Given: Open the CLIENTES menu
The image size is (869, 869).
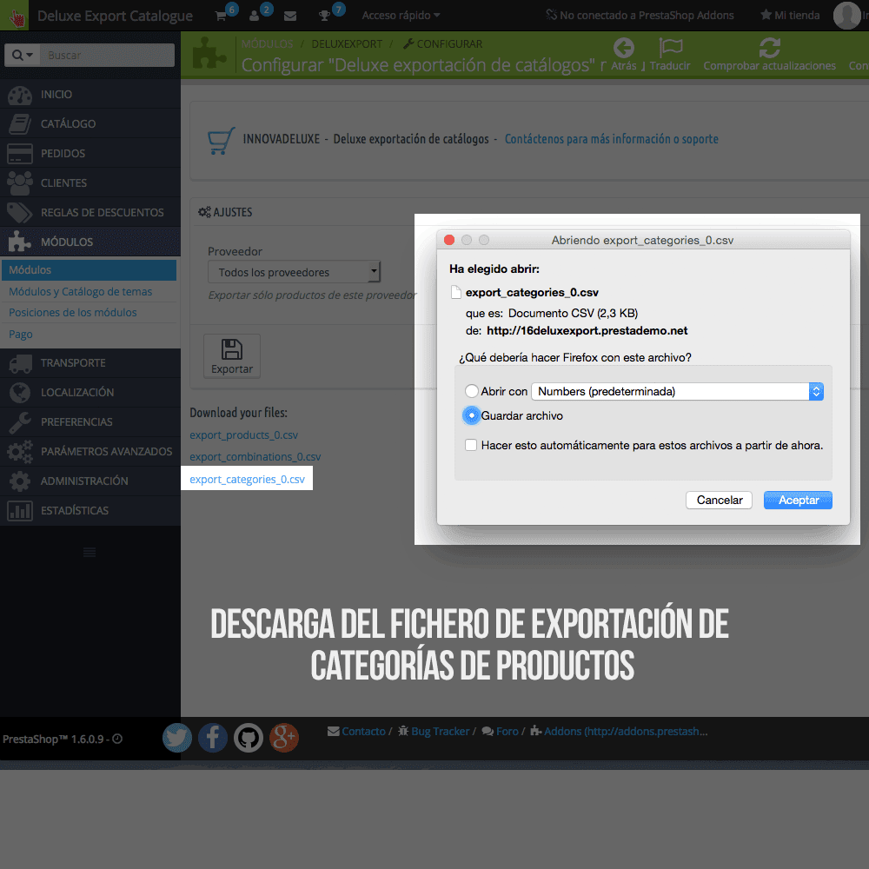Looking at the screenshot, I should tap(90, 182).
